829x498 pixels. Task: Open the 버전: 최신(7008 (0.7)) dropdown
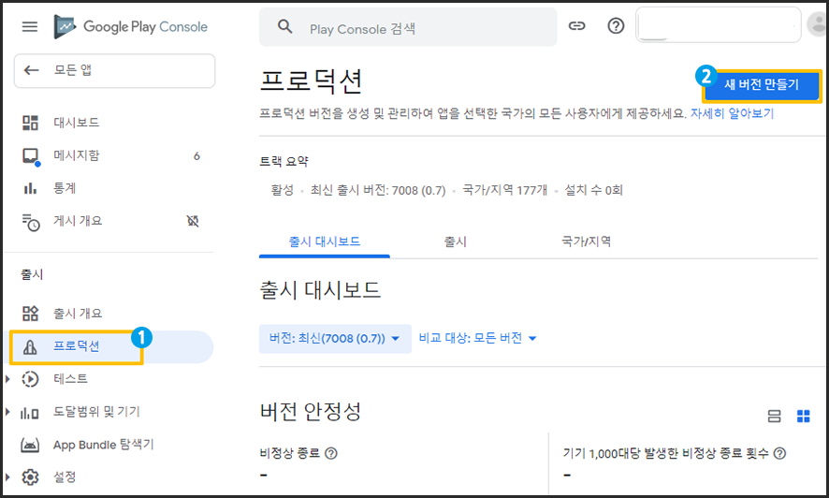[x=335, y=338]
